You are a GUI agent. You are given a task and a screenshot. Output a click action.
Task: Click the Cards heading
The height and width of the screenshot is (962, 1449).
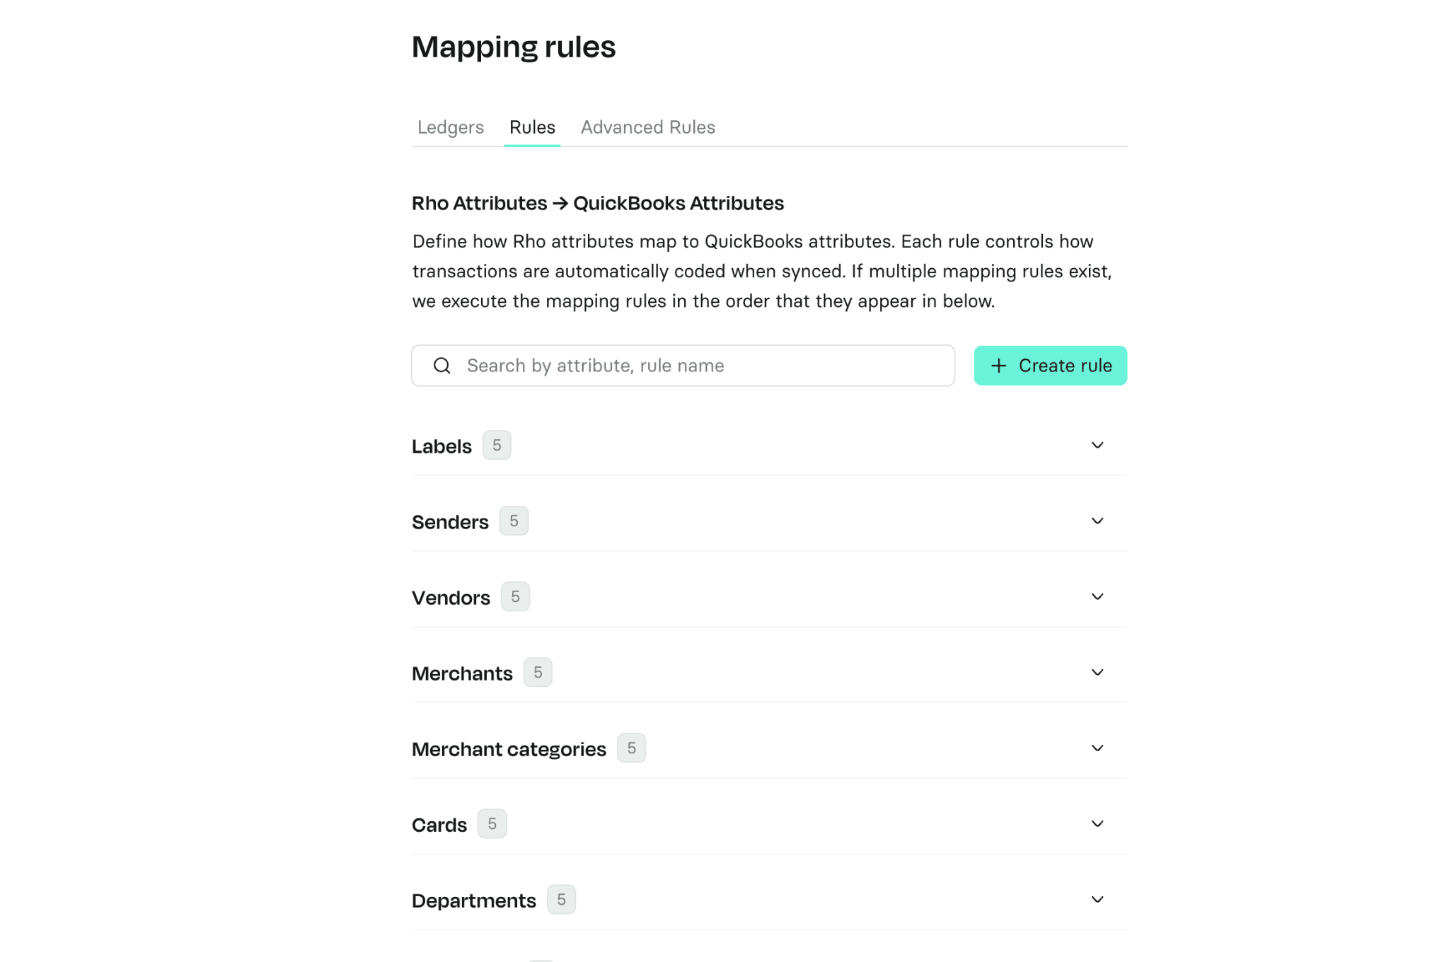[439, 825]
